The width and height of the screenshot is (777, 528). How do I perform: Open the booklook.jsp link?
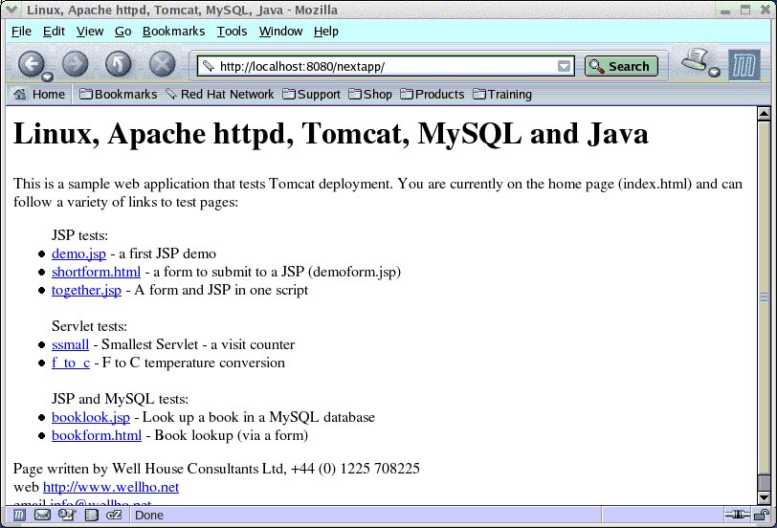91,418
